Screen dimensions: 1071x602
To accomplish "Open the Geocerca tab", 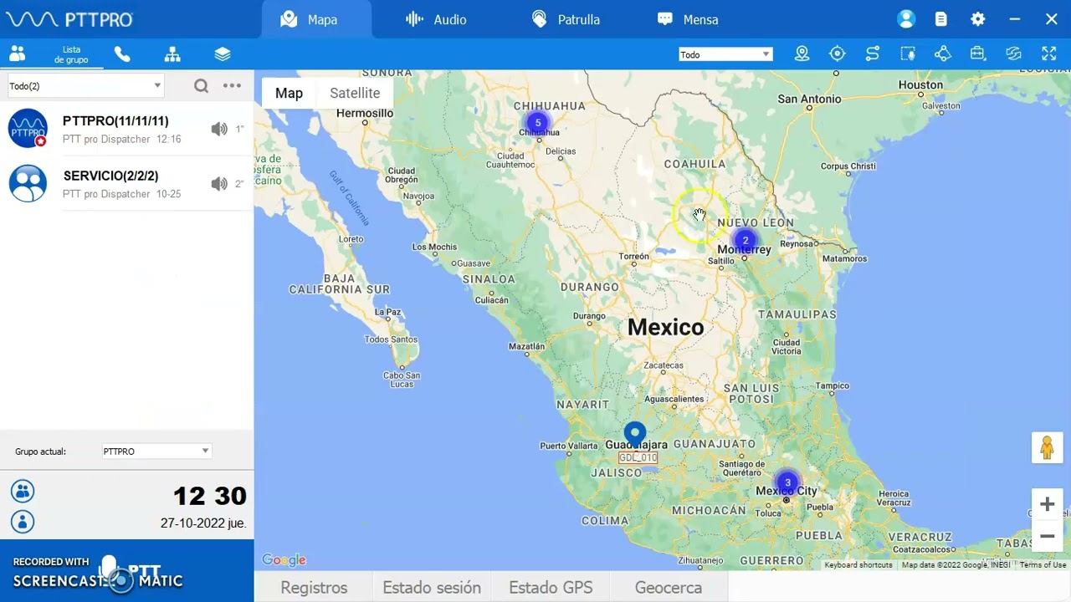I will 669,588.
